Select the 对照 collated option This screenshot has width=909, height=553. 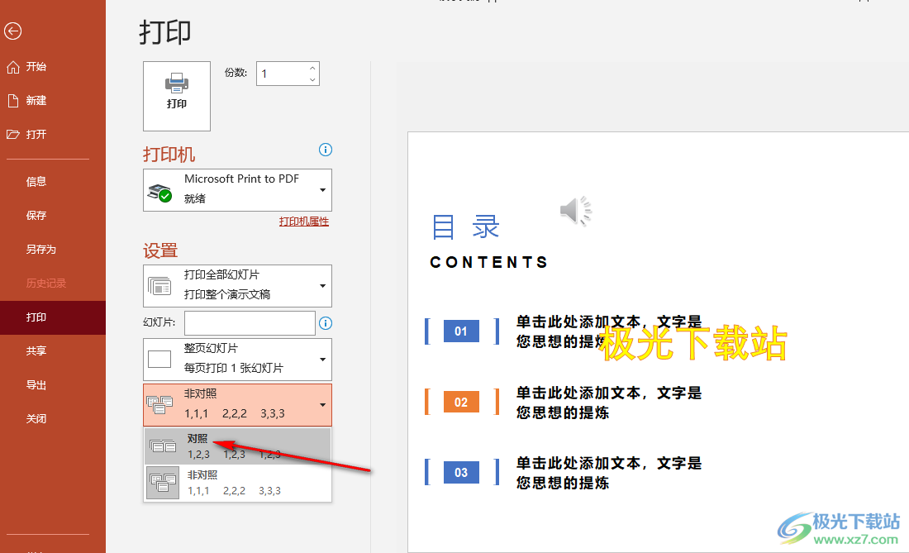(x=238, y=446)
